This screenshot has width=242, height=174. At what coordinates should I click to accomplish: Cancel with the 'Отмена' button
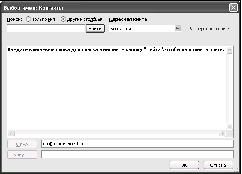218,165
